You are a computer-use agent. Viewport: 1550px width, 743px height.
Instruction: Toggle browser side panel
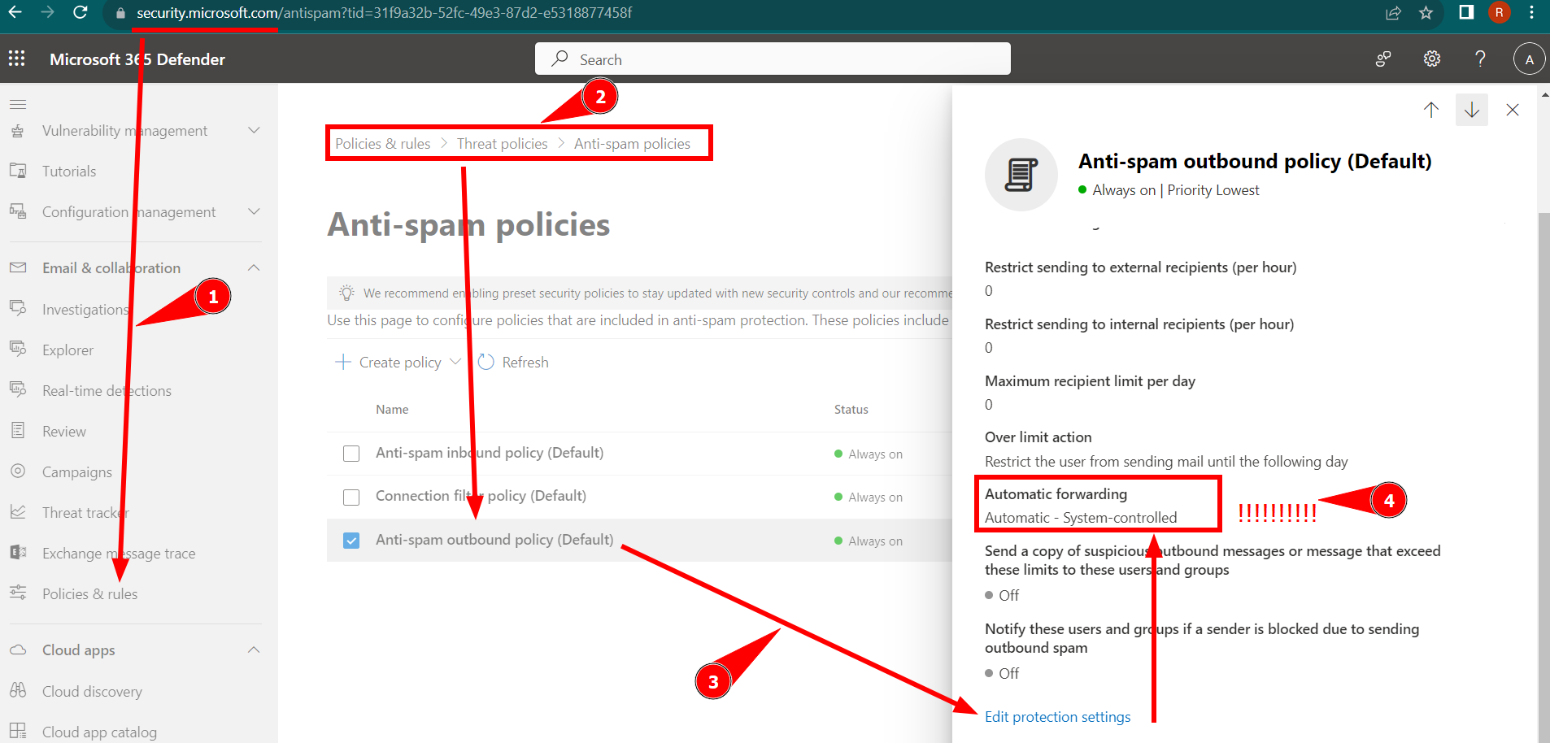pyautogui.click(x=1466, y=12)
